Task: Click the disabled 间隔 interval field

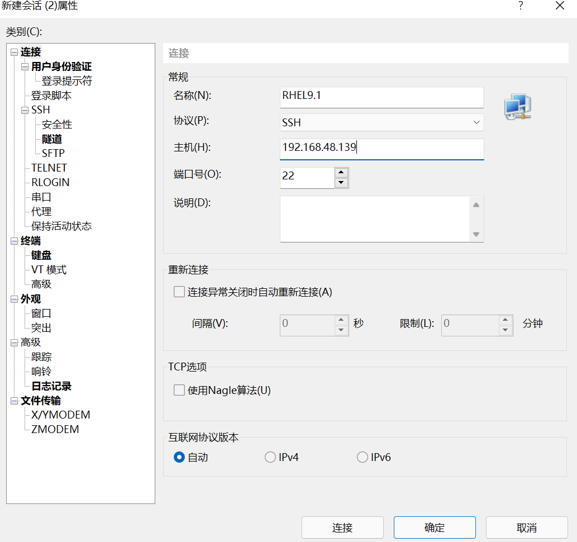Action: (x=307, y=325)
